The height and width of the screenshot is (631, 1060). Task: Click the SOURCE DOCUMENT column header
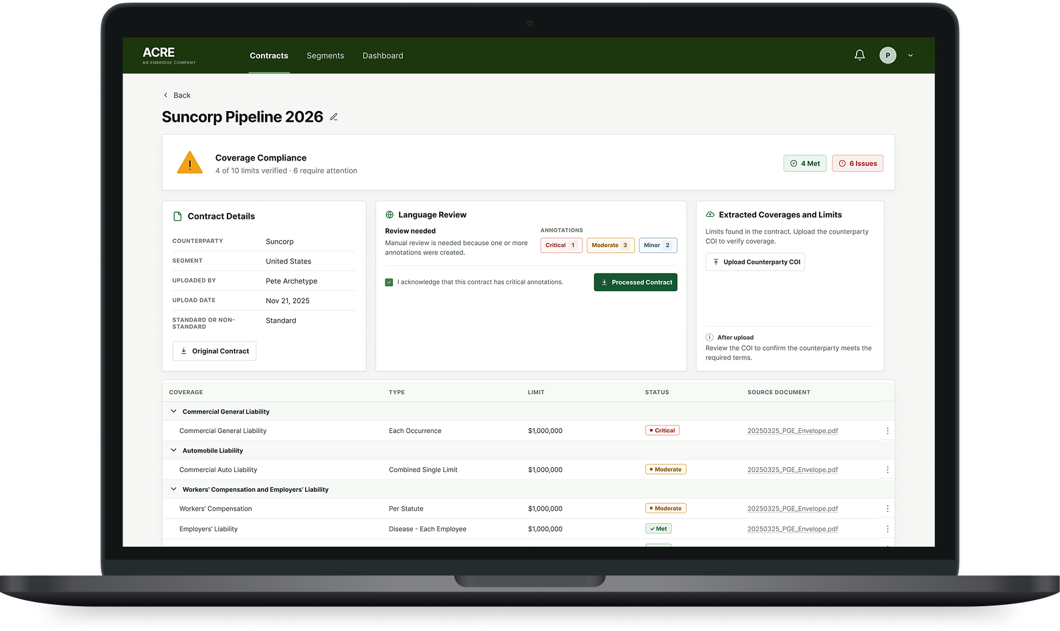[779, 392]
